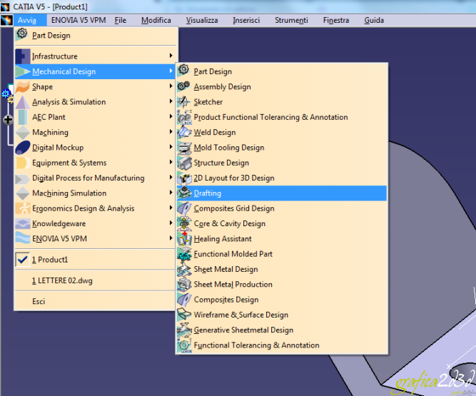Click the Drafting workbench icon

[x=184, y=193]
